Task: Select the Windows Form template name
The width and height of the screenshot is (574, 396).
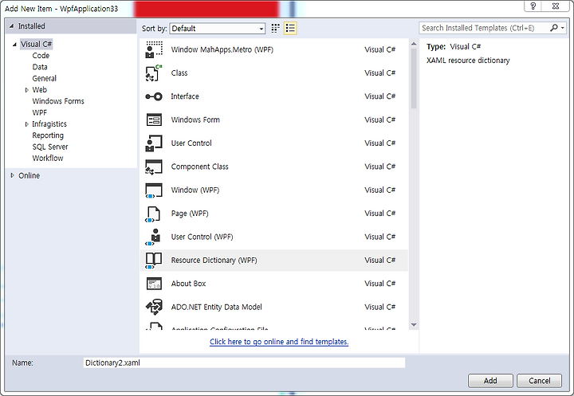Action: [x=195, y=120]
